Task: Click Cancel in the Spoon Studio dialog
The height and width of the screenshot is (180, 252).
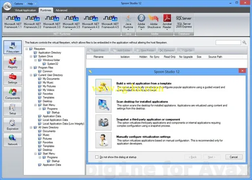Action: (234, 157)
